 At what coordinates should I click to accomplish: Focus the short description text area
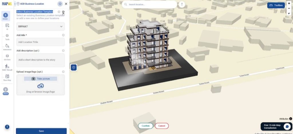point(41,60)
